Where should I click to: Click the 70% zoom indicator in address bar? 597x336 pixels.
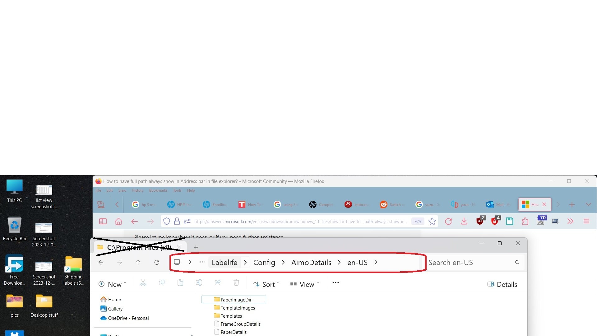[418, 221]
